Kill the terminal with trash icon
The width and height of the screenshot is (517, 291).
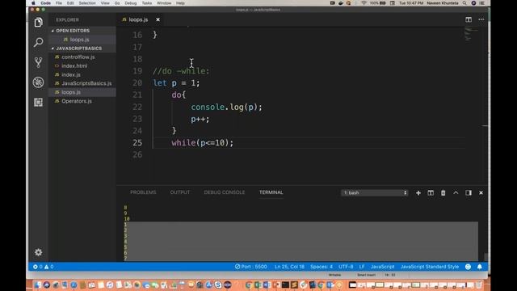pos(443,192)
